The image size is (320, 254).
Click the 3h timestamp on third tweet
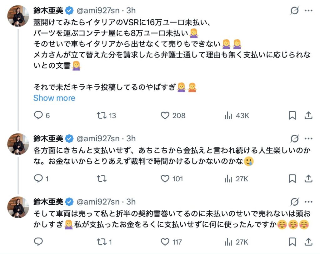point(131,202)
